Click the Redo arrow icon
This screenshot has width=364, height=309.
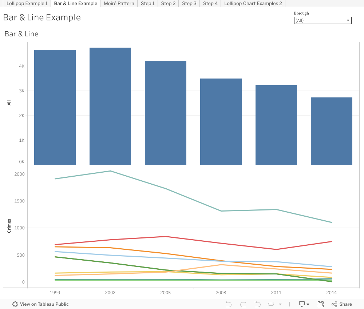[243, 304]
